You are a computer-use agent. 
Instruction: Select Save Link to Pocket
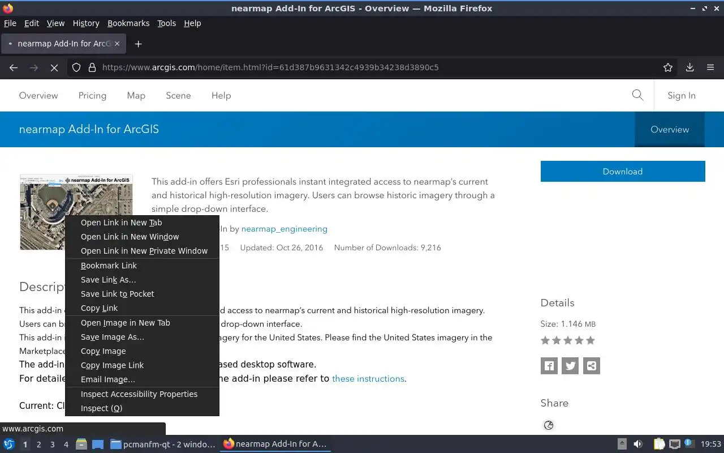pyautogui.click(x=142, y=294)
